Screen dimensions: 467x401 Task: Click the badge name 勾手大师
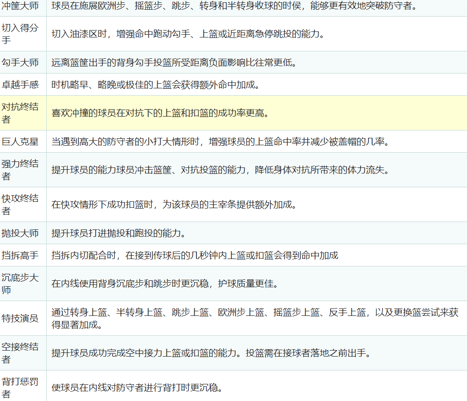click(20, 62)
